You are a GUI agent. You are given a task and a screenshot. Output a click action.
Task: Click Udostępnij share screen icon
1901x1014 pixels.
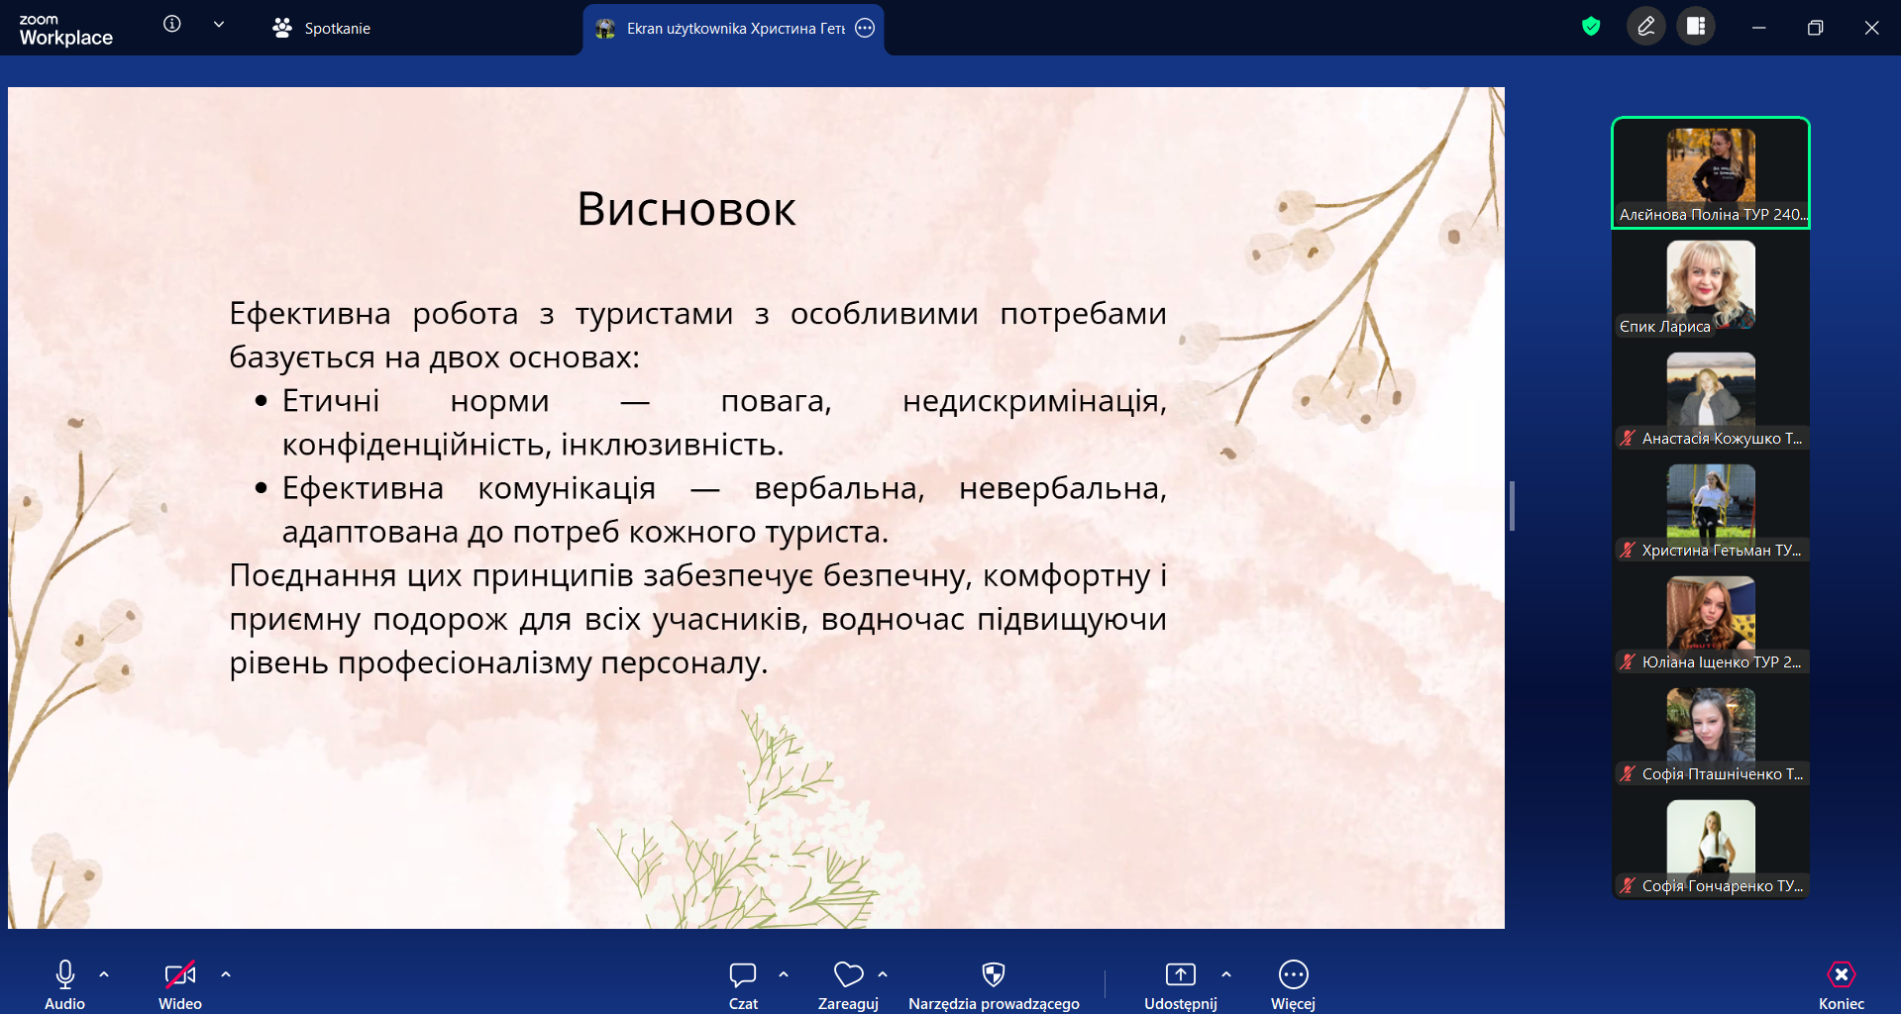pos(1180,984)
